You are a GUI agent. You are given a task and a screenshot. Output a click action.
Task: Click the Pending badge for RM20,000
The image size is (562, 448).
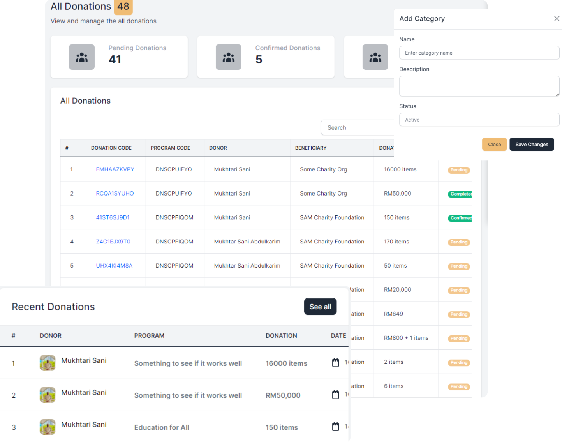459,291
